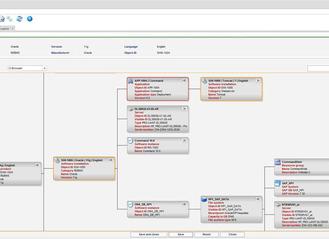This screenshot has width=329, height=239.
Task: Click the Version field label in header
Action: [57, 47]
